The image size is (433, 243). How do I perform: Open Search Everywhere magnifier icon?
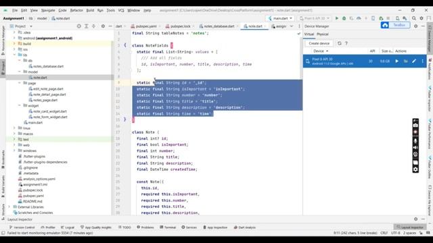click(414, 18)
